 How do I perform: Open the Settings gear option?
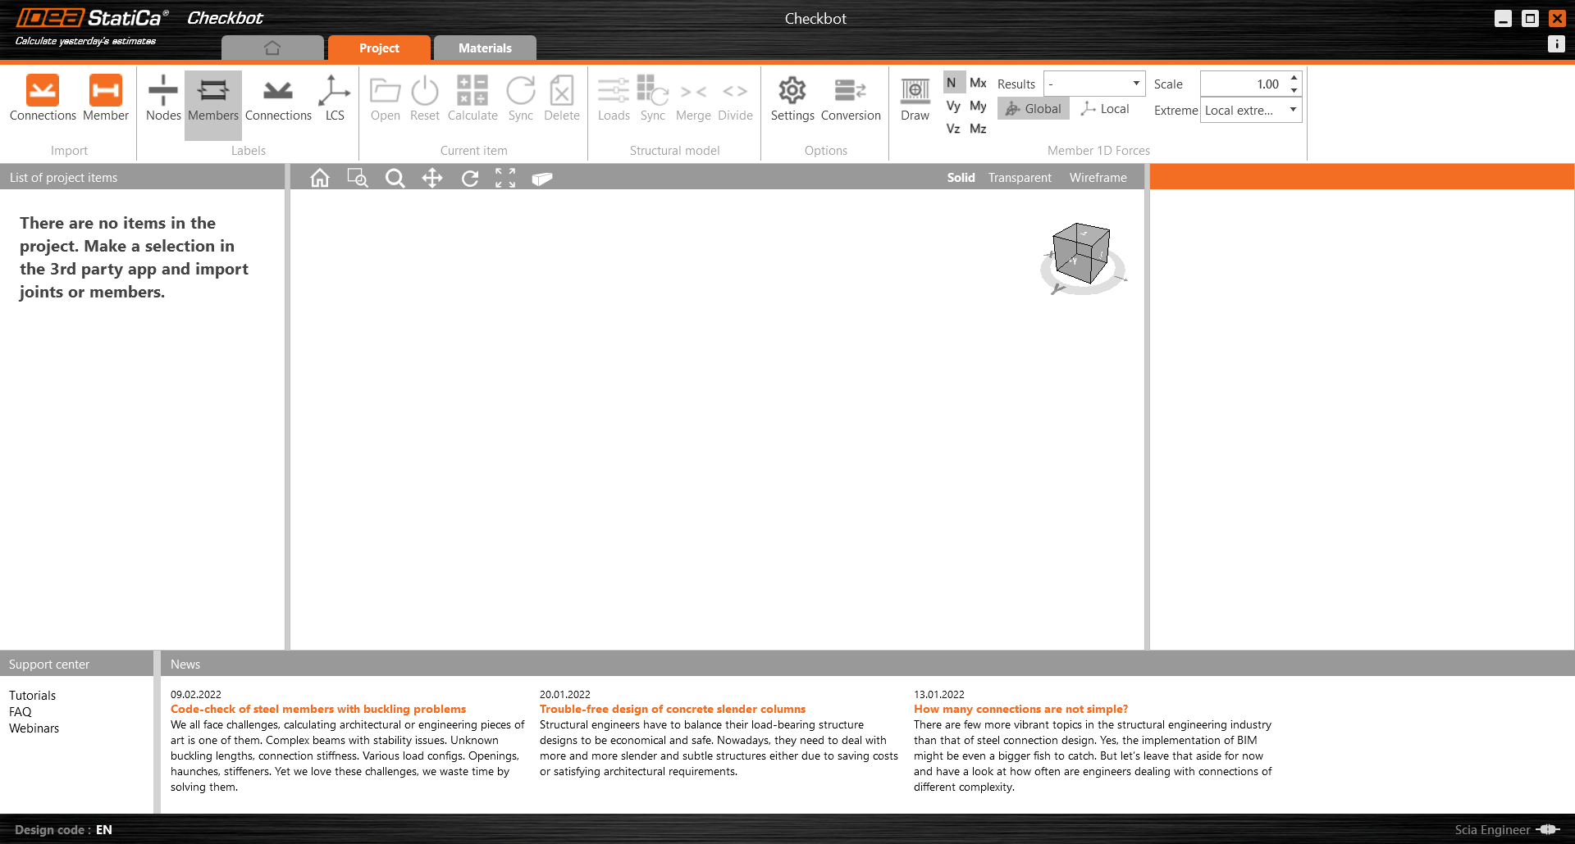click(792, 98)
